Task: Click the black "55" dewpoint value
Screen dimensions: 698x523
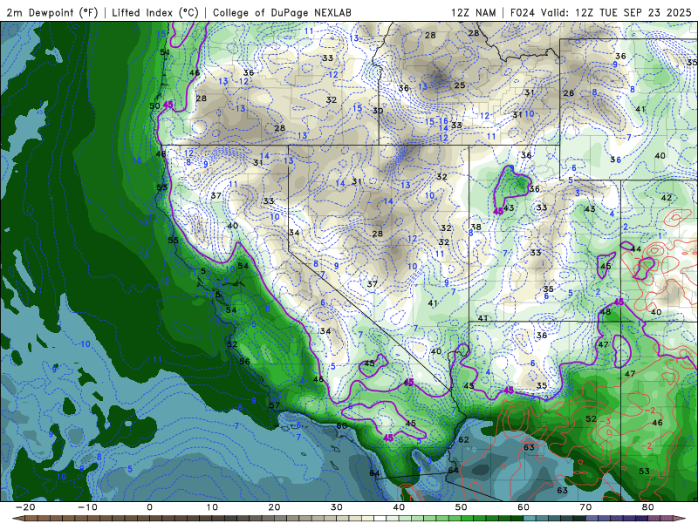Action: pyautogui.click(x=173, y=241)
